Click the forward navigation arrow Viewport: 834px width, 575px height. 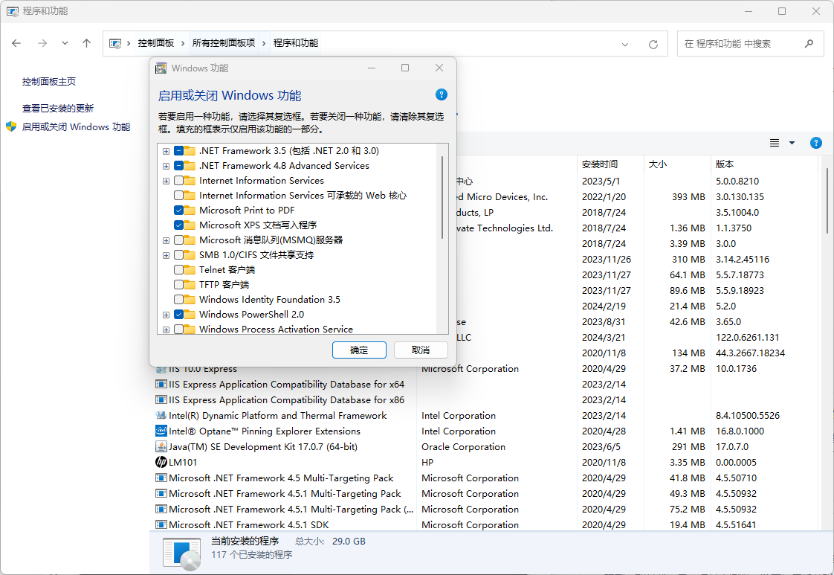[x=42, y=44]
